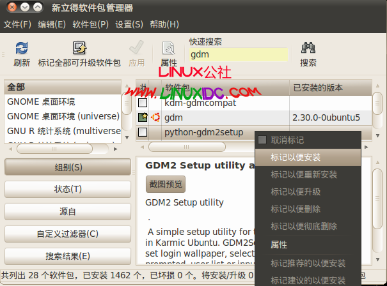Close the Synaptic window
This screenshot has width=387, height=286.
(12, 7)
